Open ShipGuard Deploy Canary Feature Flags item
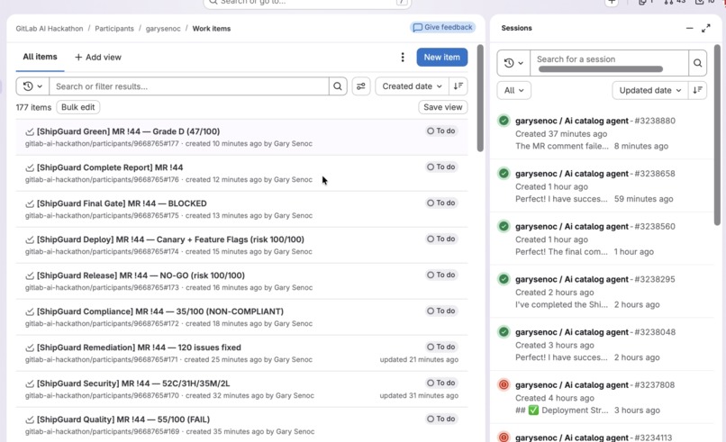 click(170, 239)
